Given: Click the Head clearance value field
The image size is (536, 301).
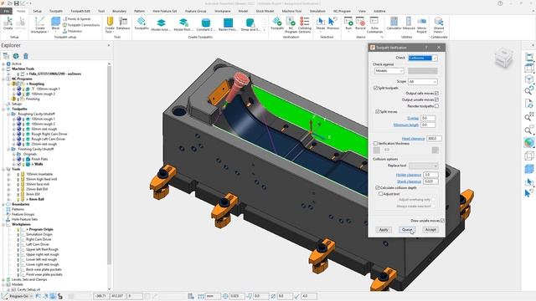Looking at the screenshot, I should click(434, 139).
